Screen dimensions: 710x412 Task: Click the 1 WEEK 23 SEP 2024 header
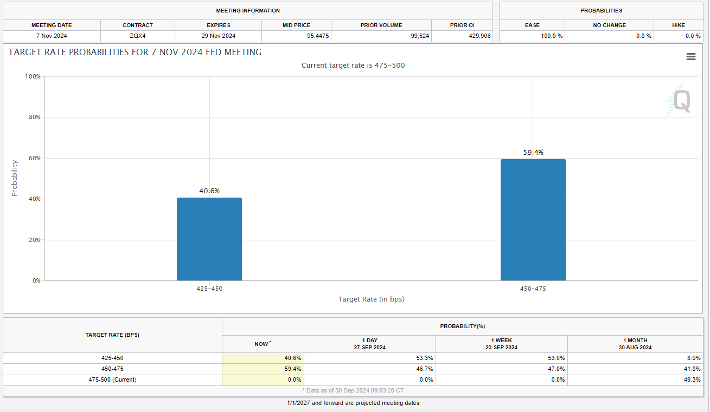[x=501, y=344]
